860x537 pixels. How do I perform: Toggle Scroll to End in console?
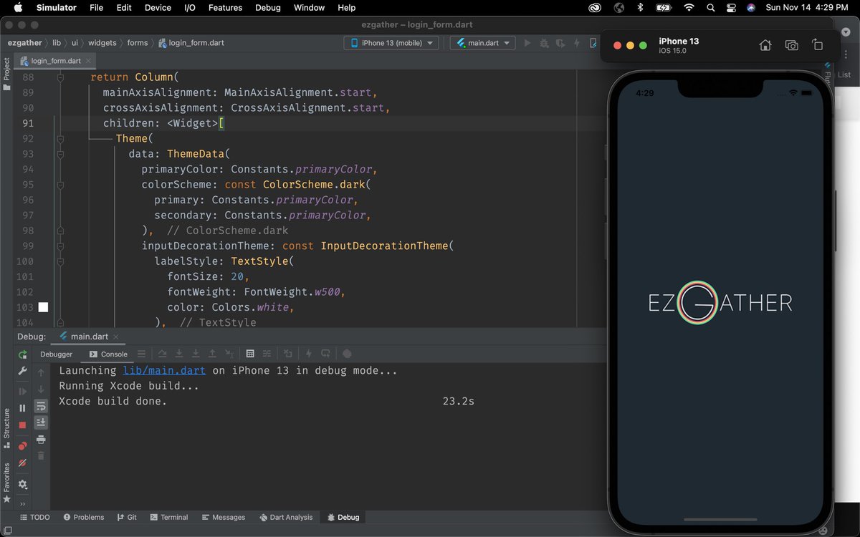coord(41,422)
